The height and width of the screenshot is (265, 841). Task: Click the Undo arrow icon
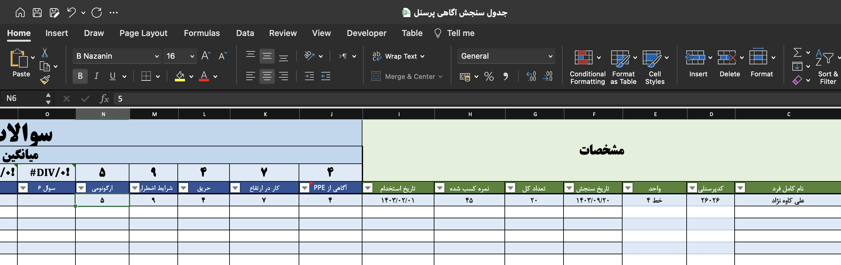pyautogui.click(x=71, y=13)
